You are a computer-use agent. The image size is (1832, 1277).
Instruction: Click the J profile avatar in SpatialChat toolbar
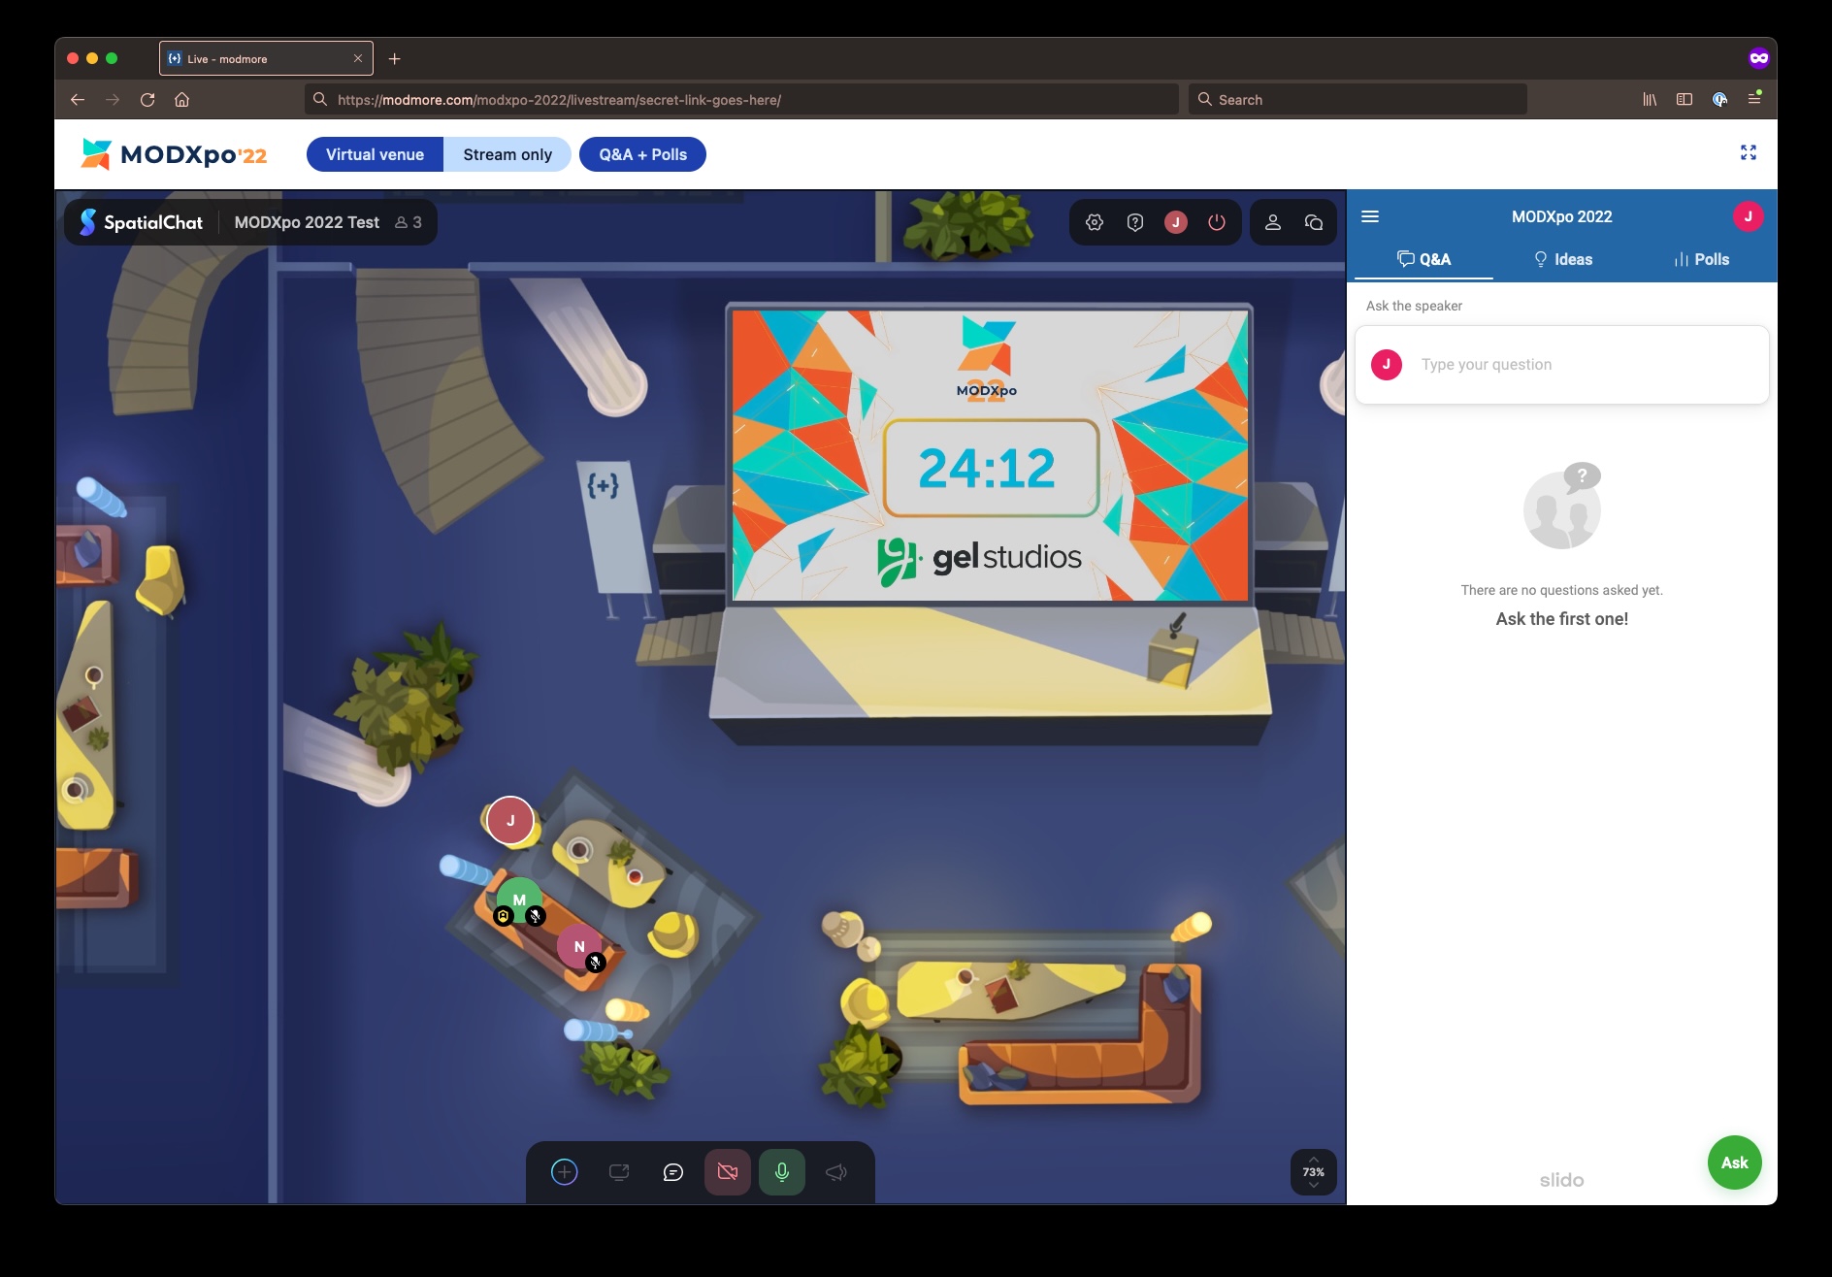coord(1176,222)
